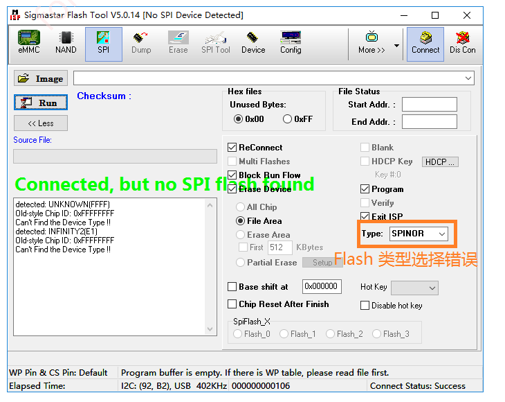The height and width of the screenshot is (402, 505).
Task: Maximize the Sigmastar Flash Tool window
Action: [435, 15]
